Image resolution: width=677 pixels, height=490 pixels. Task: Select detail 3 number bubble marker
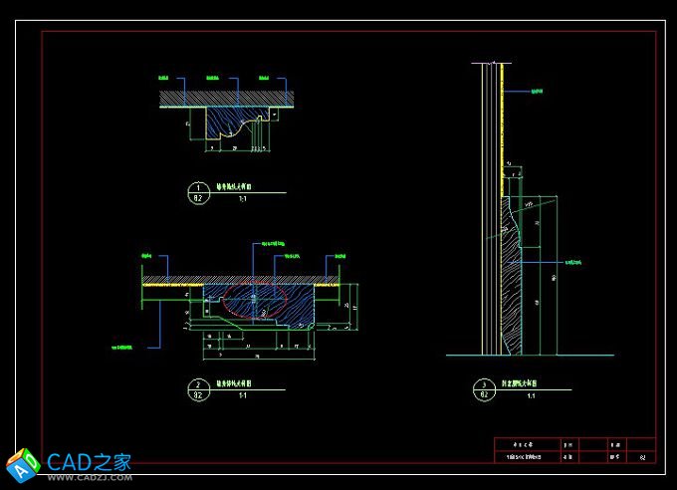[485, 388]
